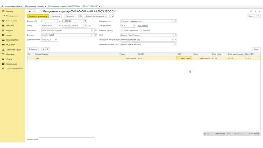Click the Записать button

click(56, 16)
